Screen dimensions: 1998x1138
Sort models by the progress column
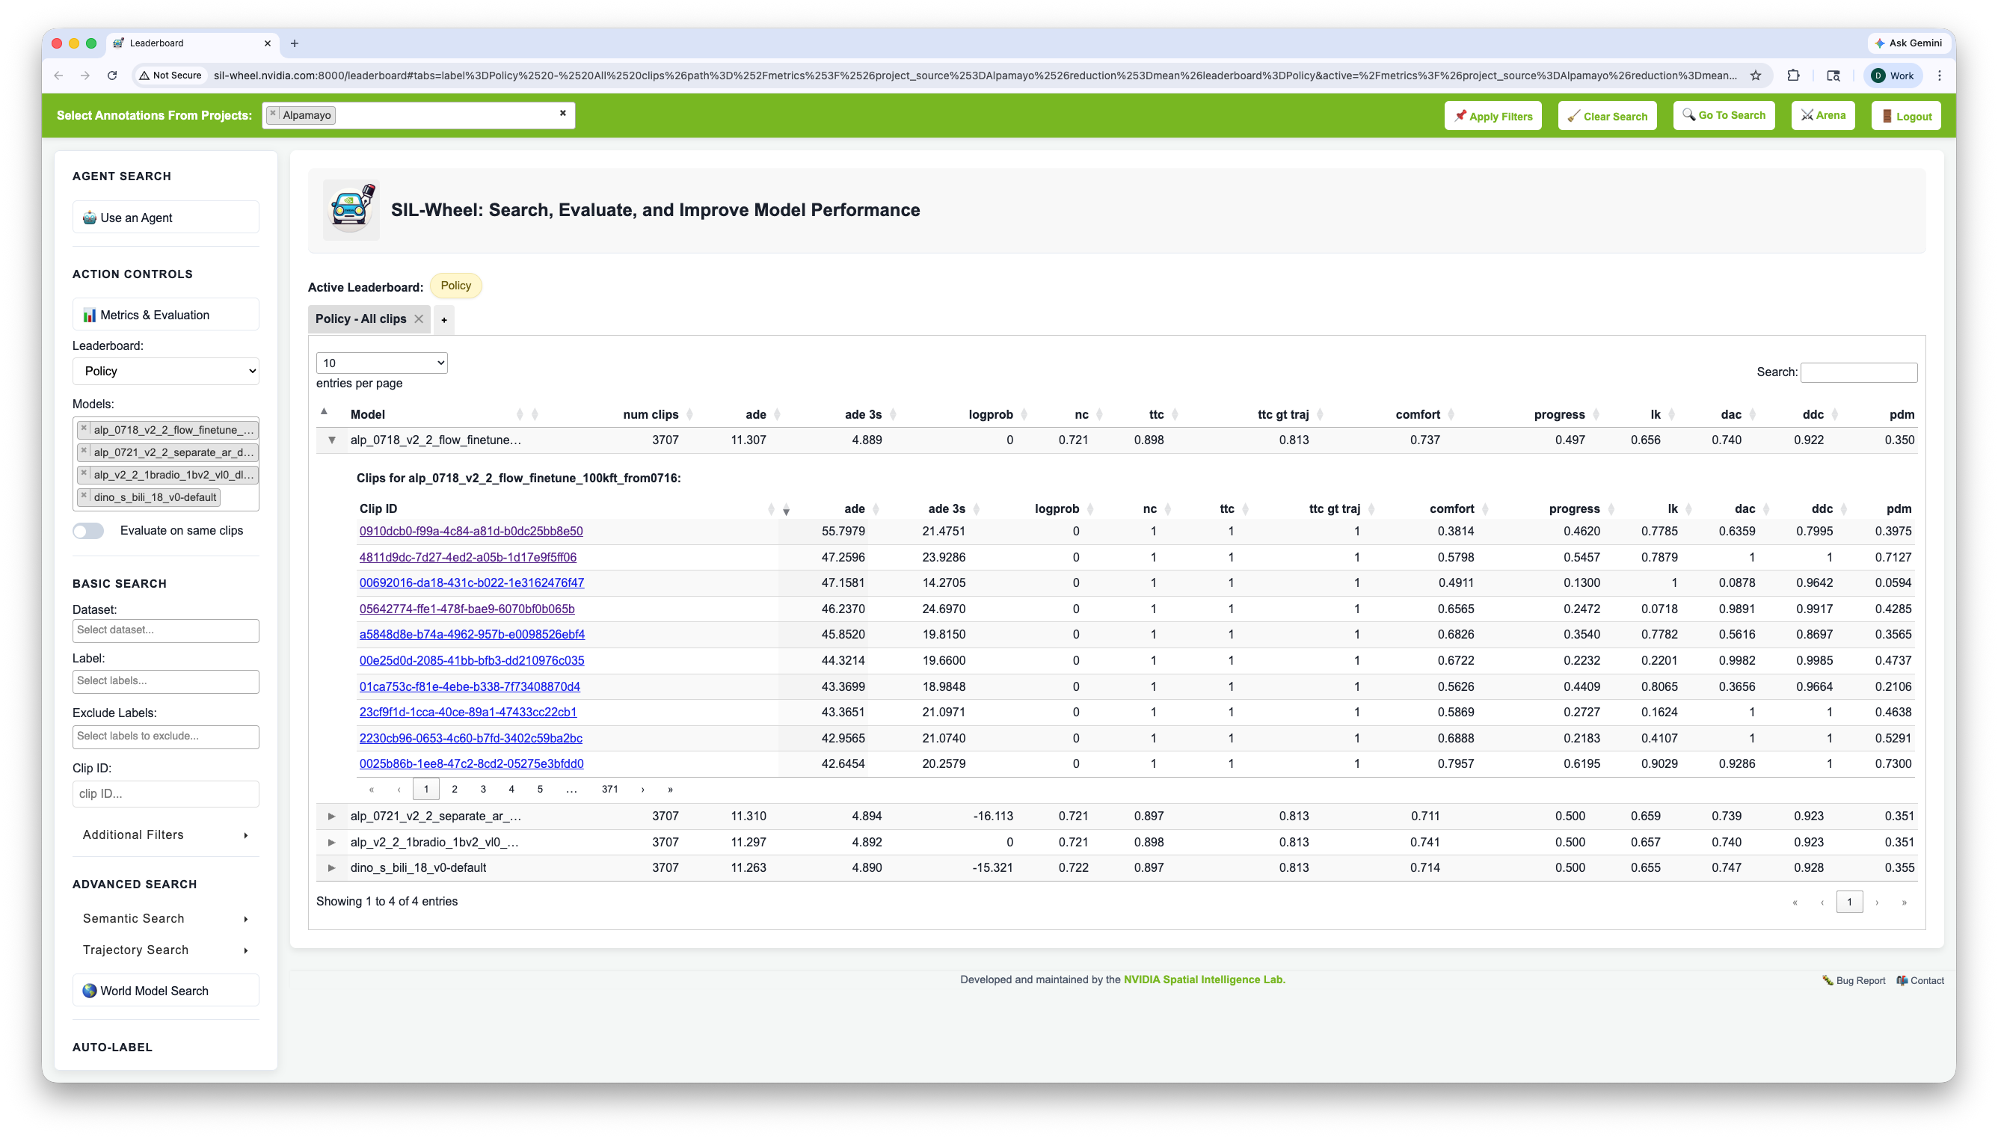pos(1566,414)
